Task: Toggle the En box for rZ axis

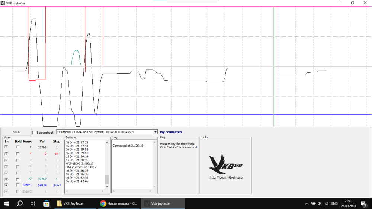Action: point(6,179)
